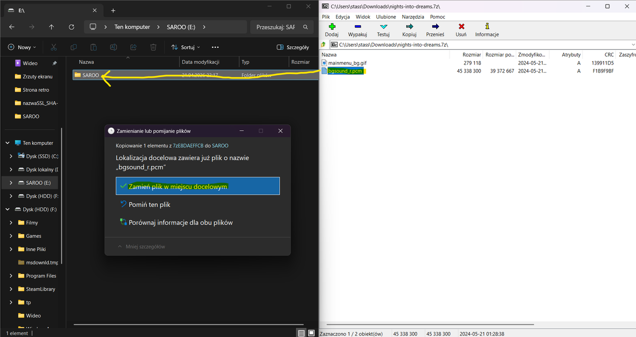The width and height of the screenshot is (636, 337).
Task: Click the Wypakuj (Extract) icon in 7-Zip
Action: pyautogui.click(x=358, y=26)
